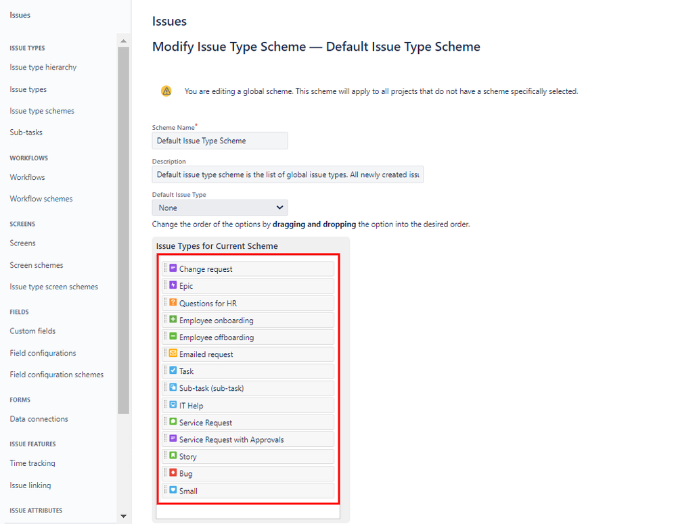The image size is (676, 524).
Task: Open Issue type hierarchy in sidebar
Action: (43, 67)
